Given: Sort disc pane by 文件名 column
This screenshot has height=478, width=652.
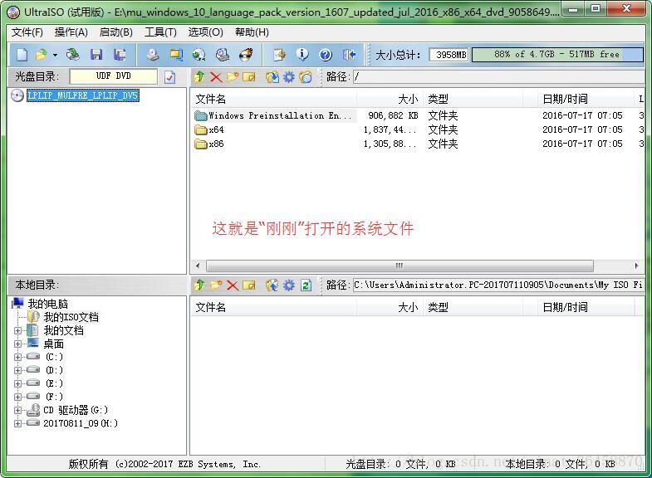Looking at the screenshot, I should 273,100.
